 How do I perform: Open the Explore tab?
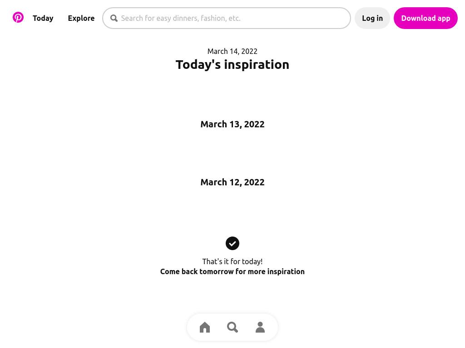pyautogui.click(x=81, y=18)
